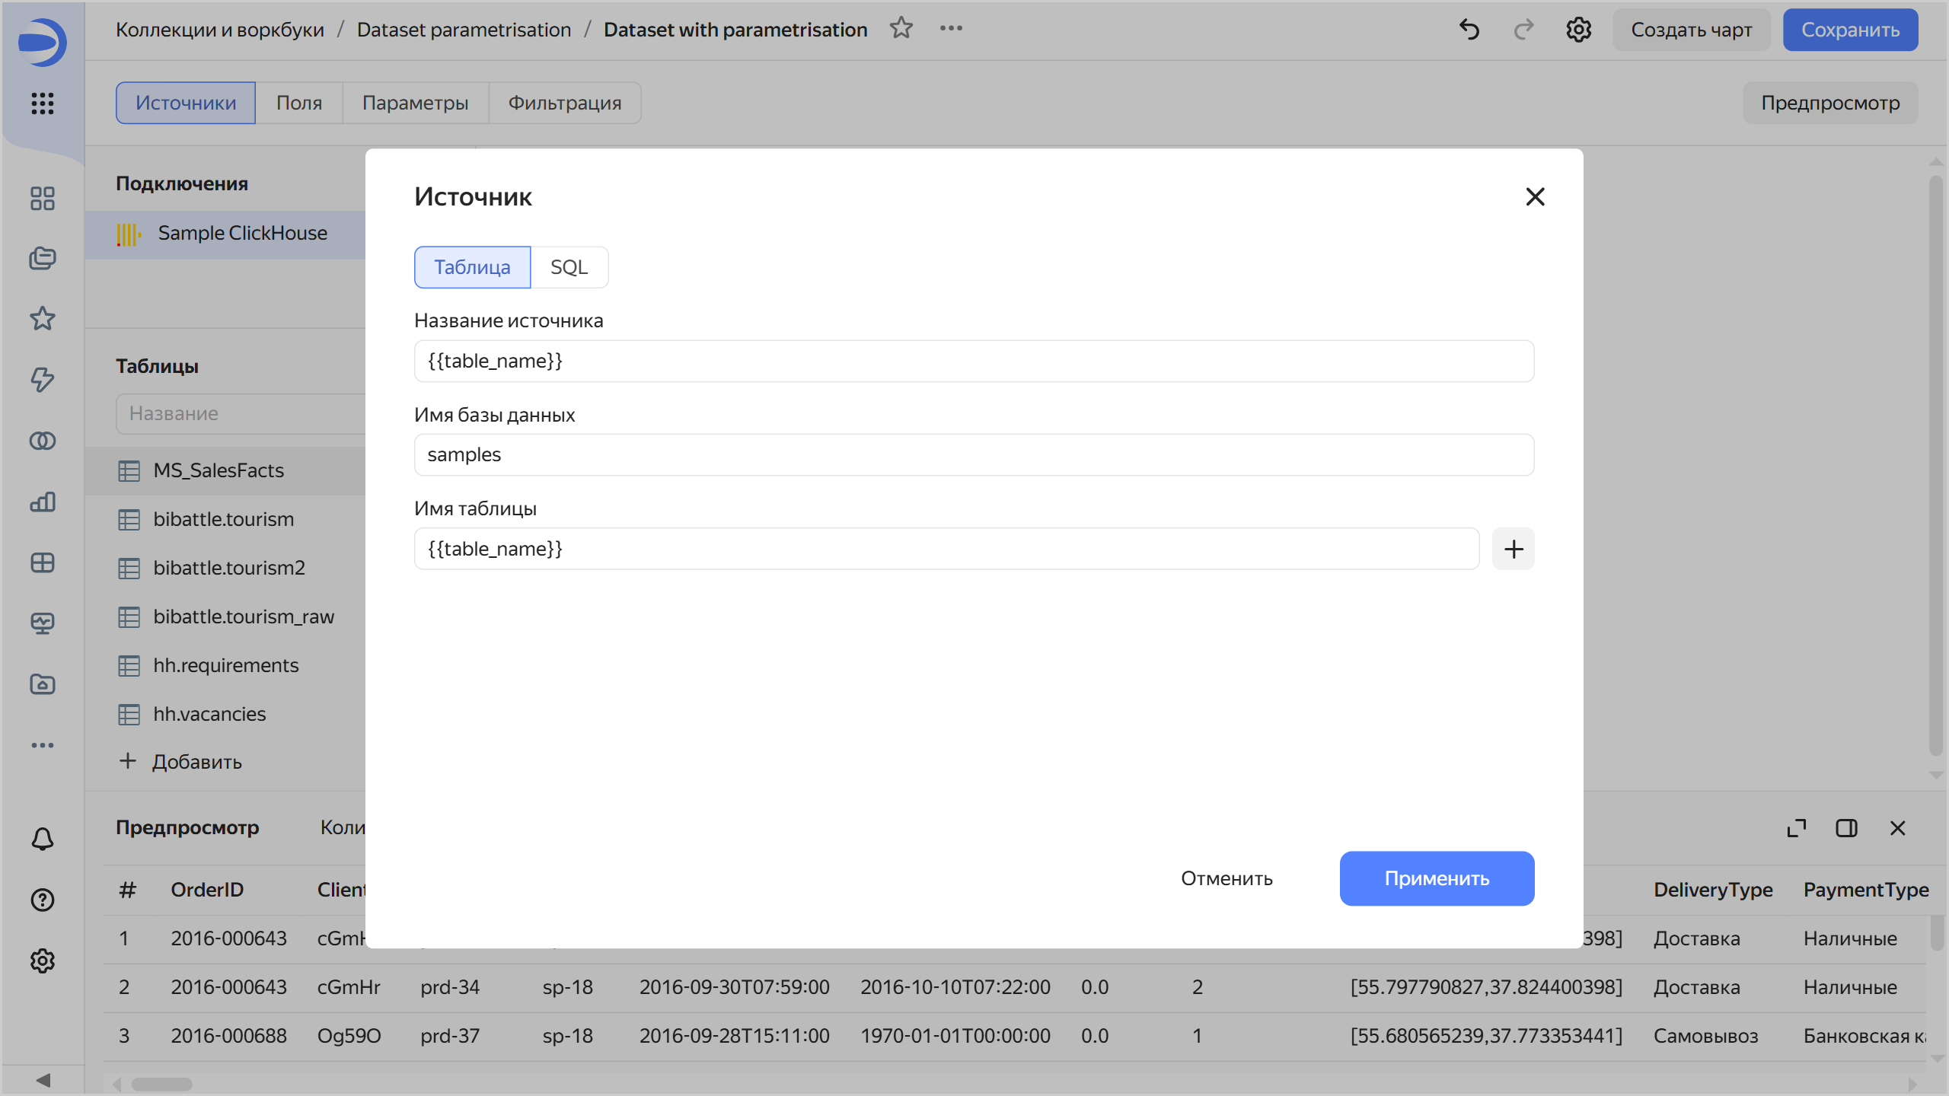The image size is (1949, 1096).
Task: Switch to the Поля tab
Action: [x=298, y=103]
